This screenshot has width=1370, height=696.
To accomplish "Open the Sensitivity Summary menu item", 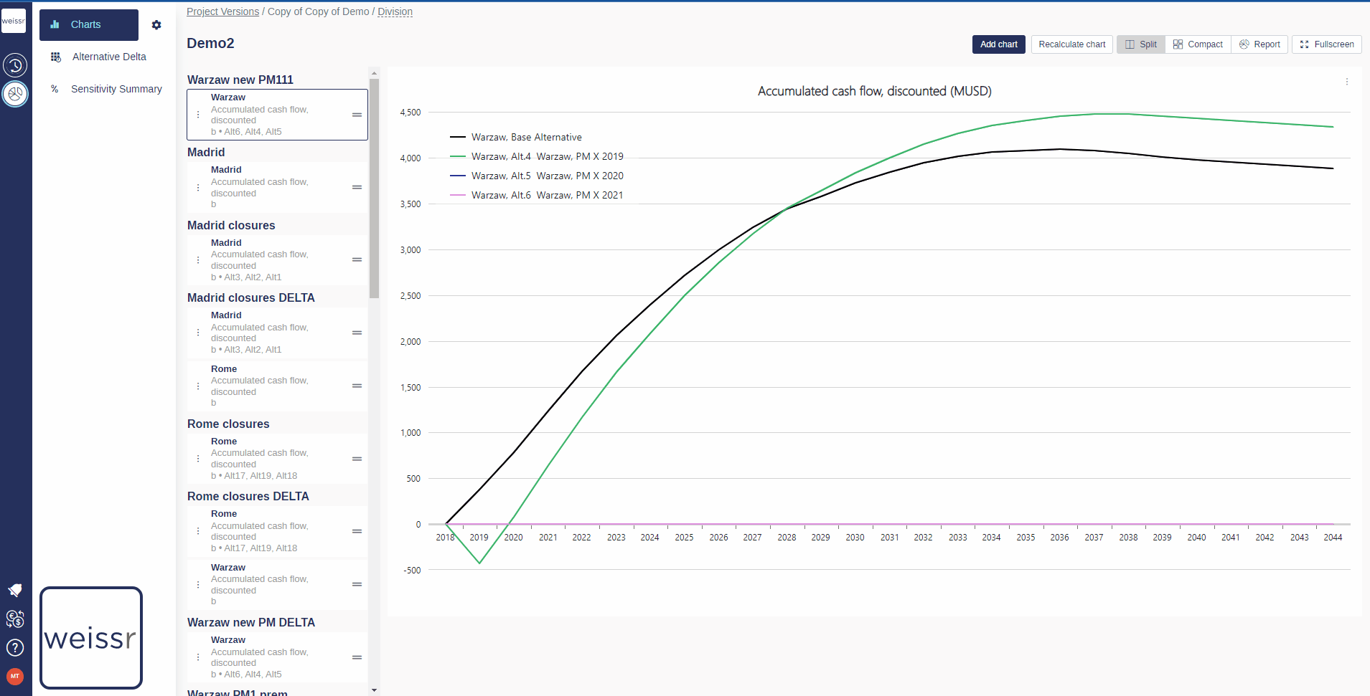I will coord(116,89).
